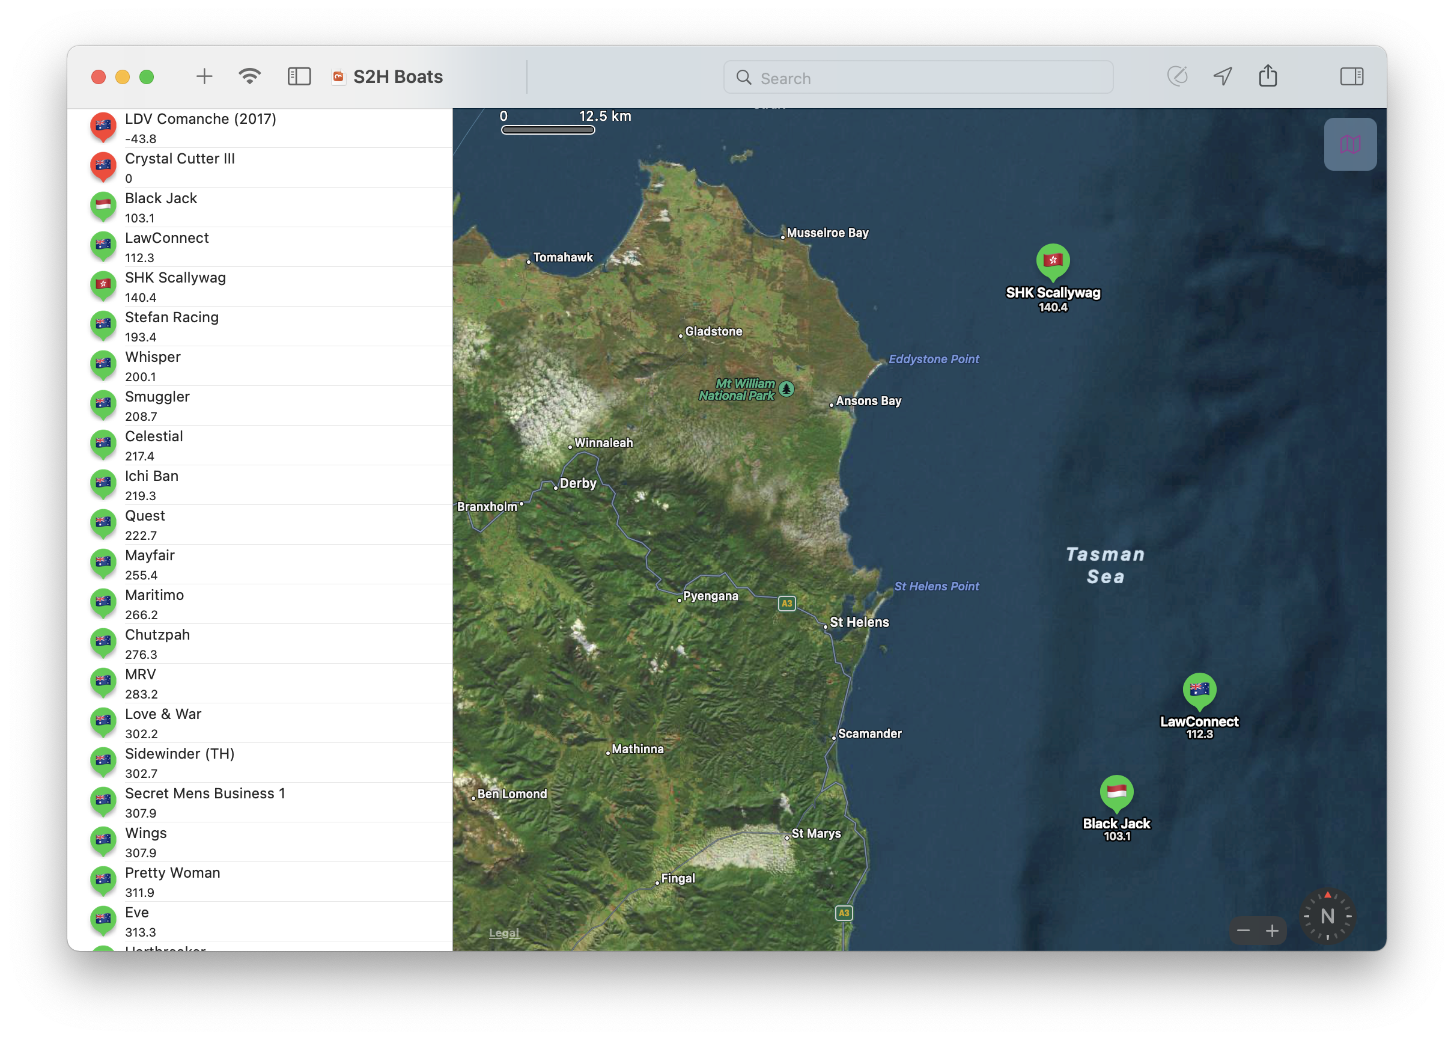Click Maritimo flag pin icon
Viewport: 1454px width, 1040px height.
click(x=103, y=603)
